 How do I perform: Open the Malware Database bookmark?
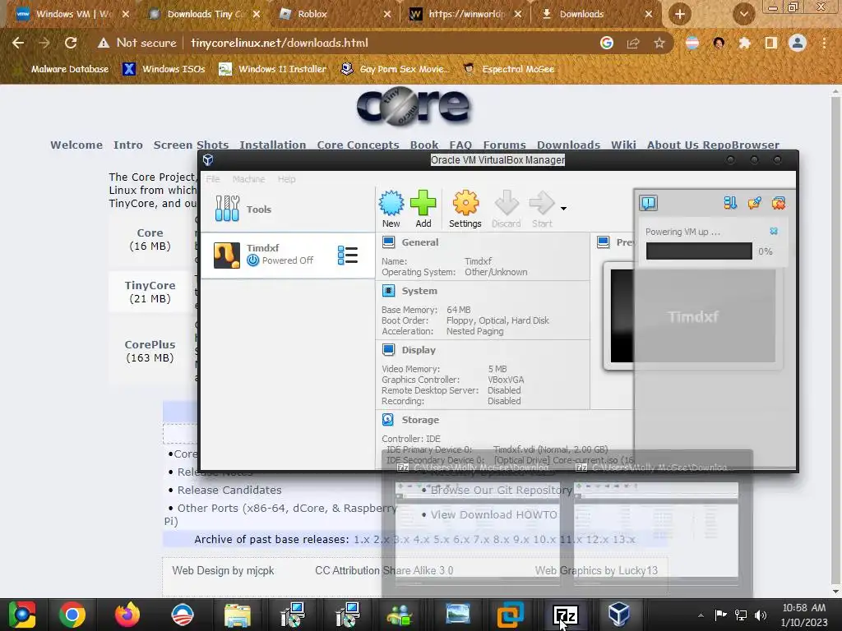pos(62,69)
